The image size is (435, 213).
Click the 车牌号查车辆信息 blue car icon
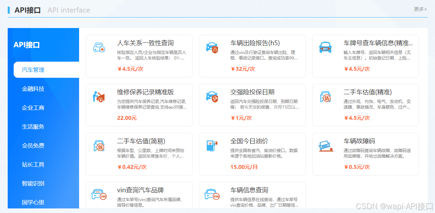click(325, 47)
